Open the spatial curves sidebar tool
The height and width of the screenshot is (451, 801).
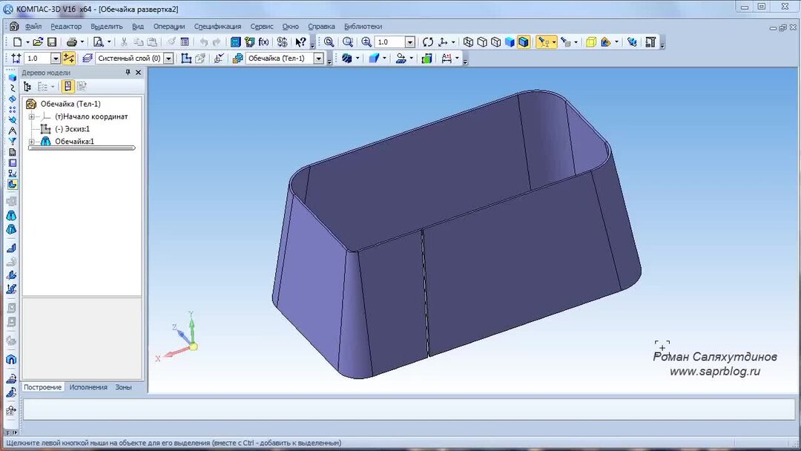coord(13,88)
